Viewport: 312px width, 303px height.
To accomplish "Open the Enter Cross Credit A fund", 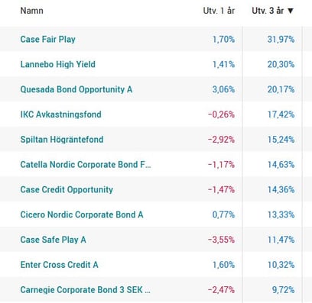I will [59, 265].
